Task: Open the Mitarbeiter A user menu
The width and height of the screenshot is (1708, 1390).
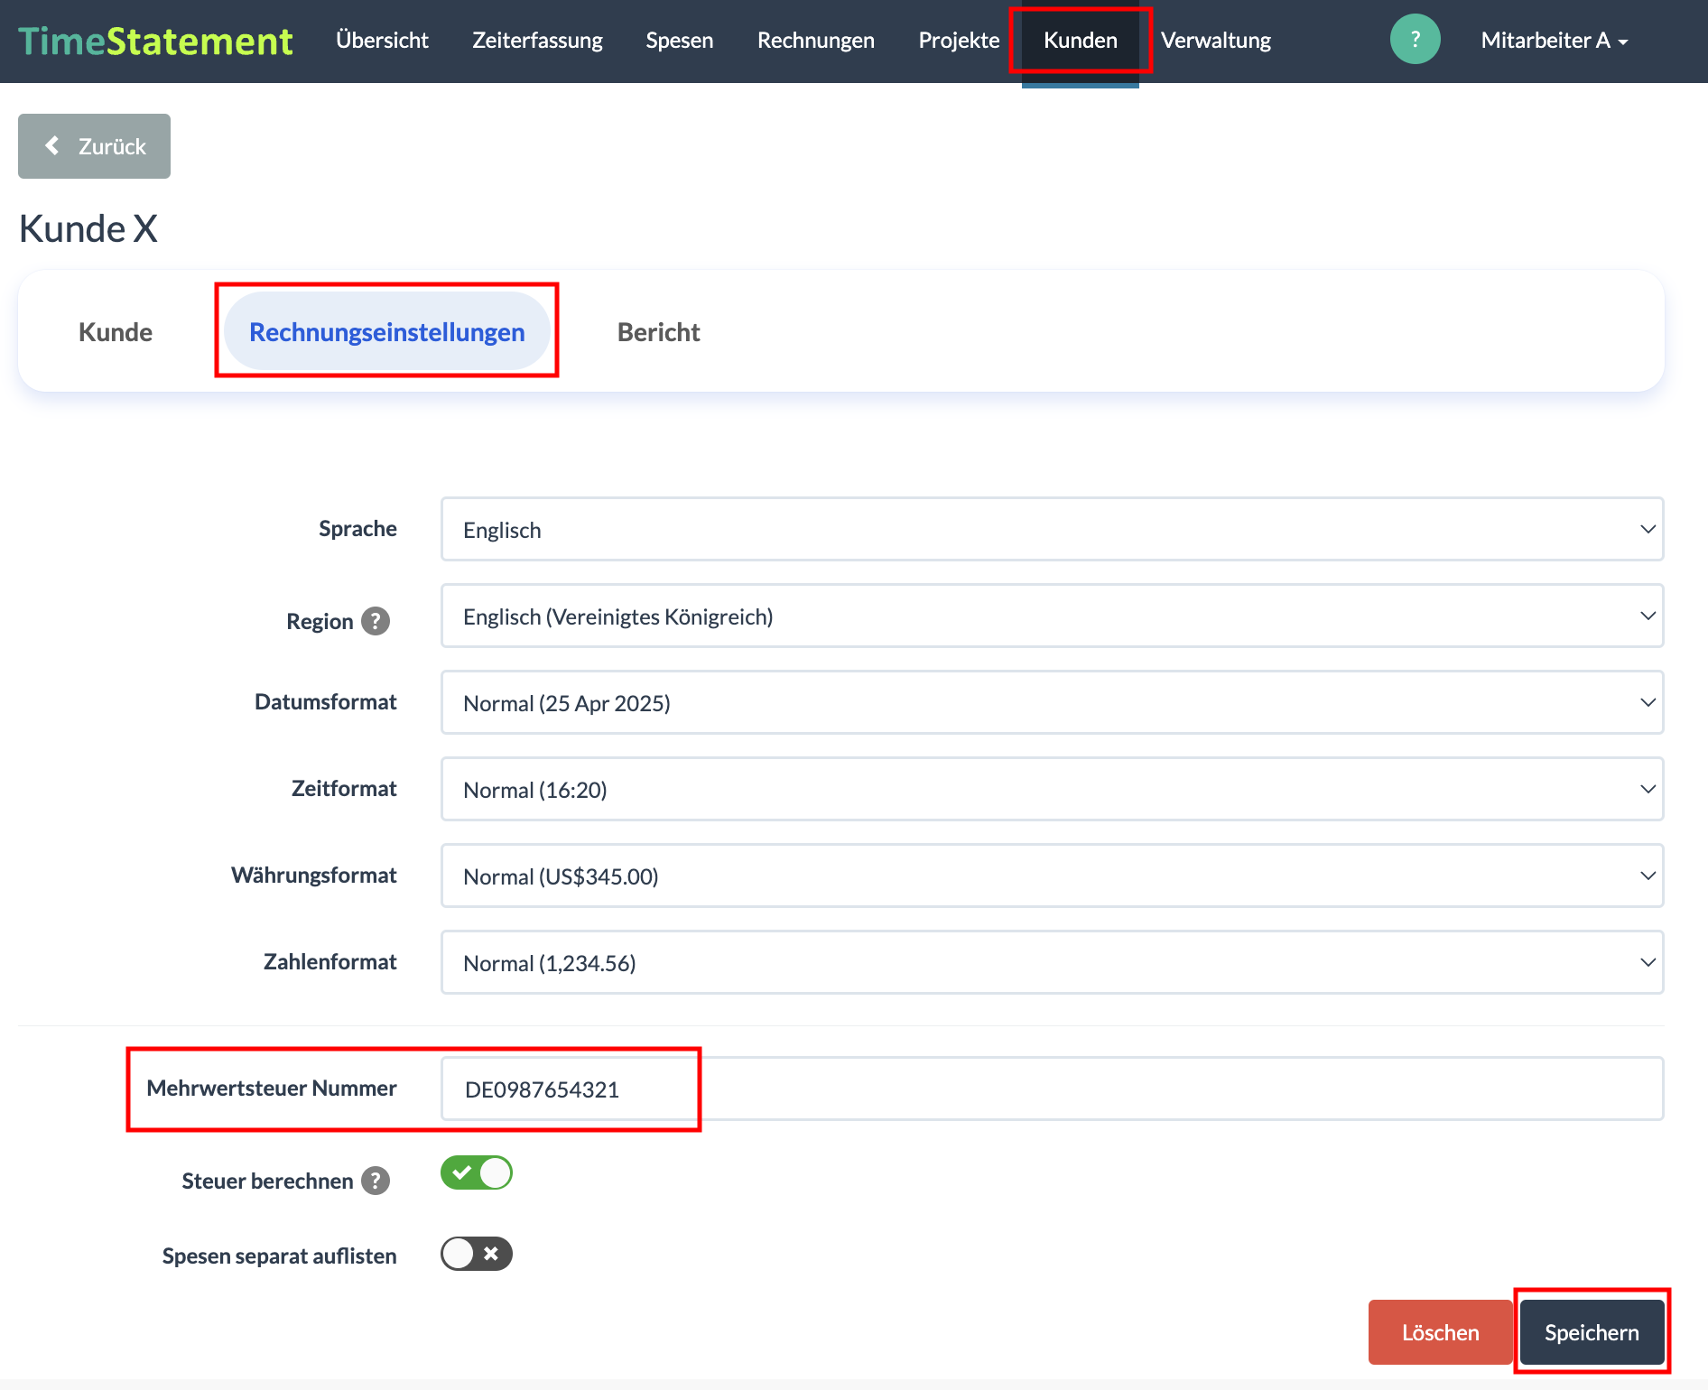Action: [x=1554, y=41]
